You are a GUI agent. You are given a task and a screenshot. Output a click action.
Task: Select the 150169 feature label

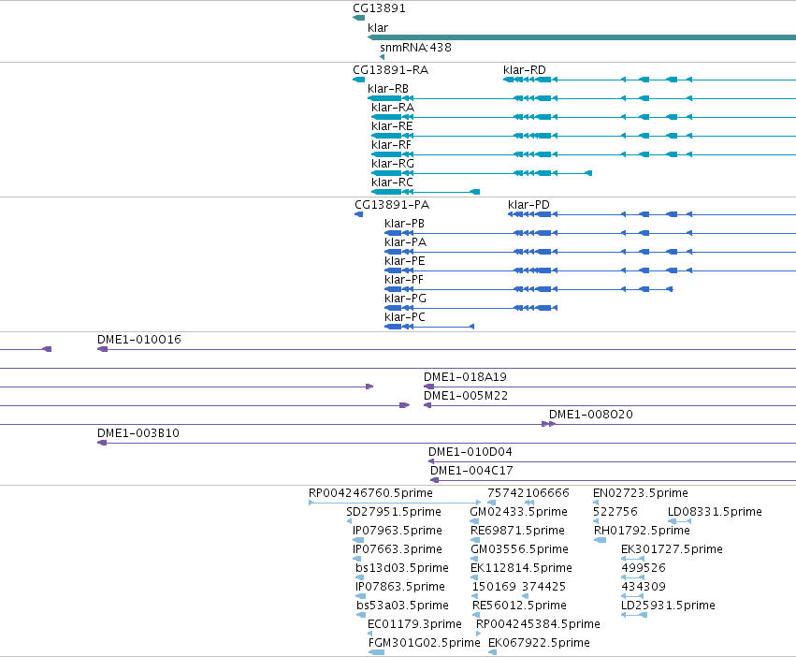coord(494,587)
